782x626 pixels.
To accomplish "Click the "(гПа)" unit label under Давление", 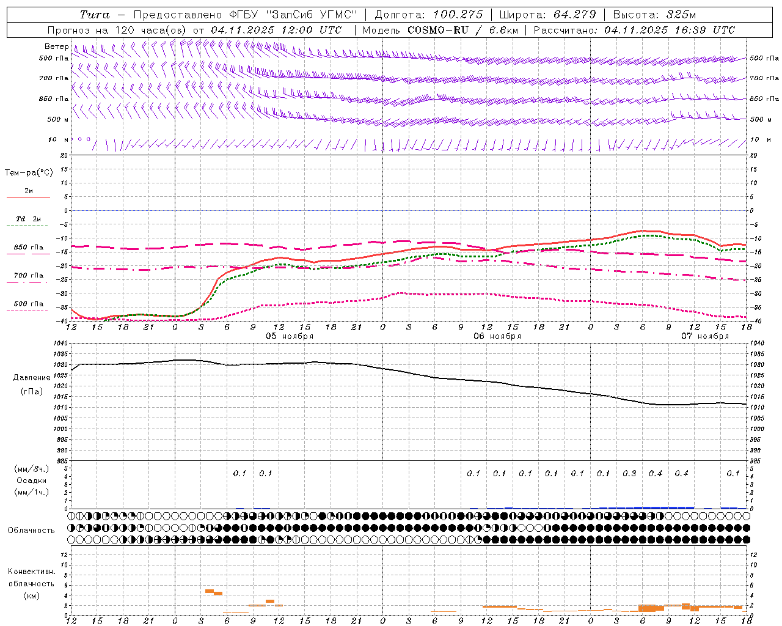I will [32, 392].
